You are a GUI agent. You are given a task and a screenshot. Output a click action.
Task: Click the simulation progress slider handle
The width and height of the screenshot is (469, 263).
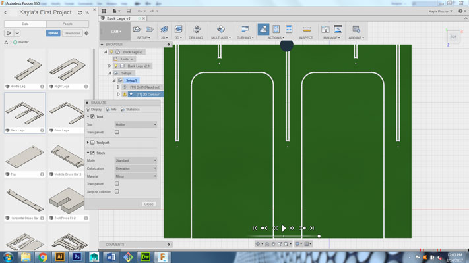pos(319,236)
